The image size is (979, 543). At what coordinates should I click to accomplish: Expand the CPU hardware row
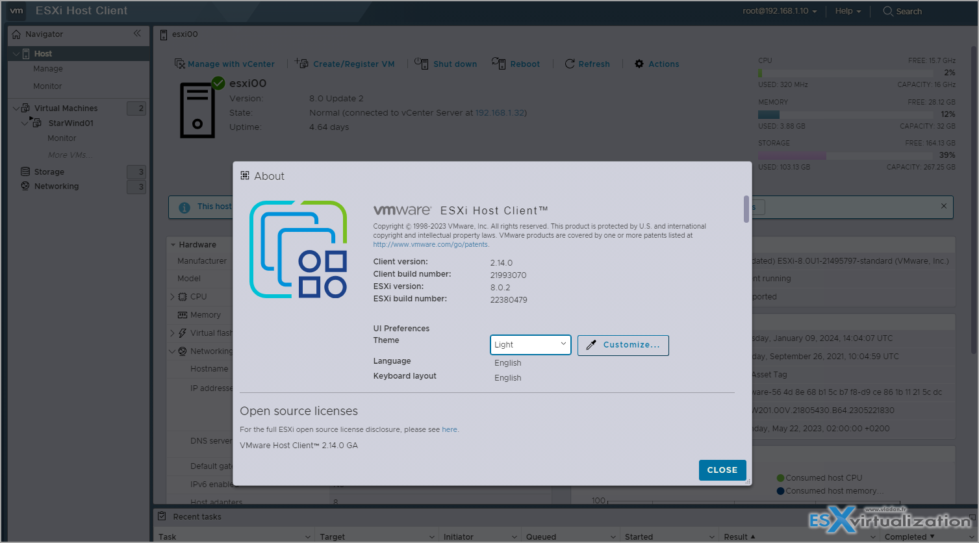point(172,297)
